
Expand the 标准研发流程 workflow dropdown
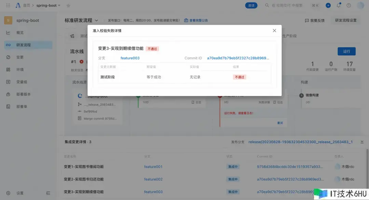(x=96, y=21)
